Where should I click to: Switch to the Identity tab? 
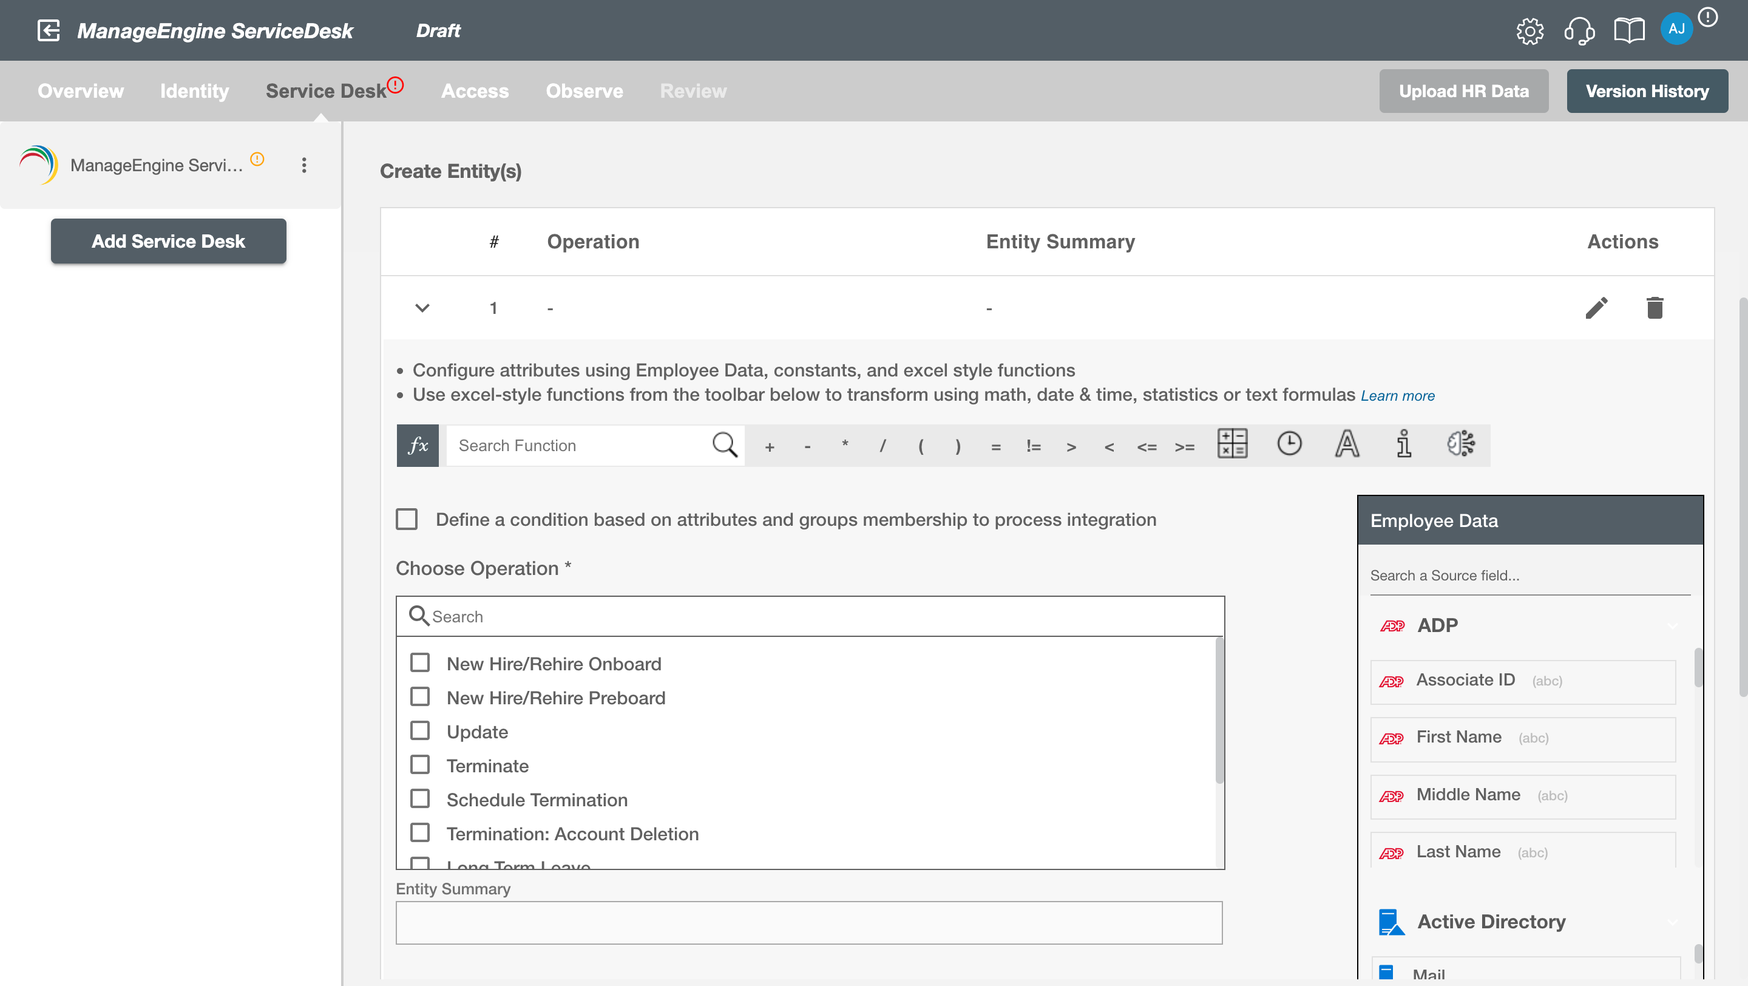point(195,91)
